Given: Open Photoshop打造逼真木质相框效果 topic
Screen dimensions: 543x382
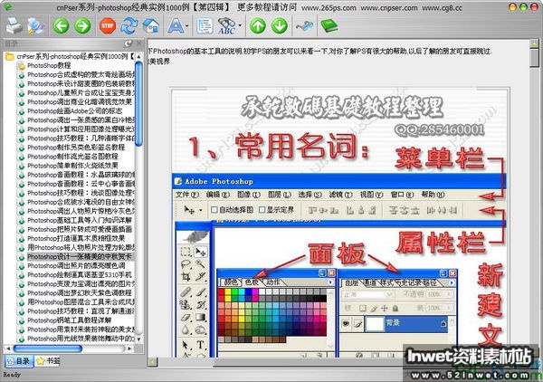Looking at the screenshot, I should (76, 238).
